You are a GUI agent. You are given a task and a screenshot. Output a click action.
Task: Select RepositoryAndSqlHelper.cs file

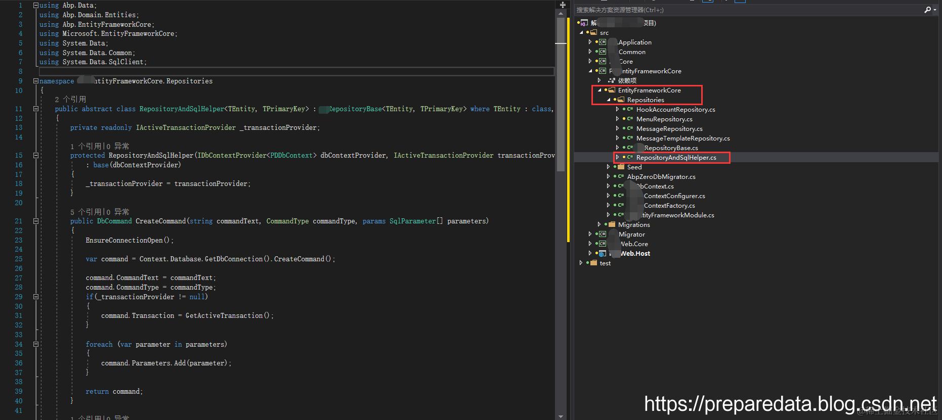676,157
